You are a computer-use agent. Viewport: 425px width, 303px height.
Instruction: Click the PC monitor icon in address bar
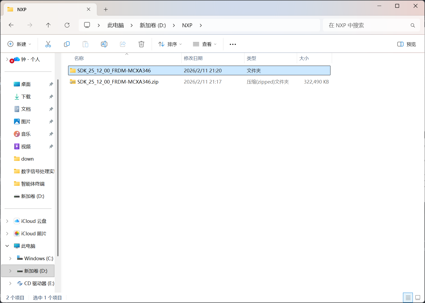[x=87, y=25]
